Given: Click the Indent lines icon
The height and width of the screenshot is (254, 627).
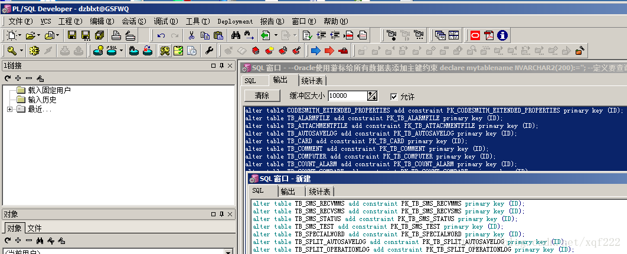Looking at the screenshot, I should 321,35.
